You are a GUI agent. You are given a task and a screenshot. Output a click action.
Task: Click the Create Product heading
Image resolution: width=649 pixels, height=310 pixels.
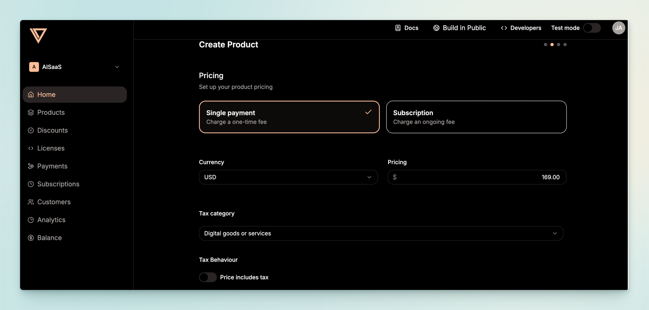coord(228,44)
